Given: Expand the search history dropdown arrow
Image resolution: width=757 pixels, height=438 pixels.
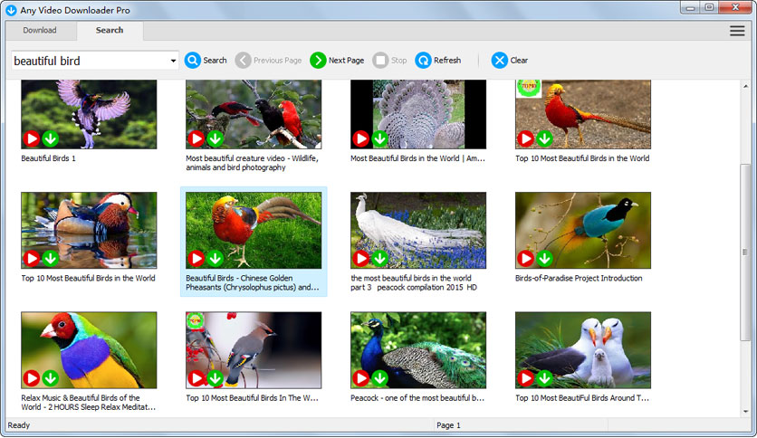Looking at the screenshot, I should (x=173, y=61).
